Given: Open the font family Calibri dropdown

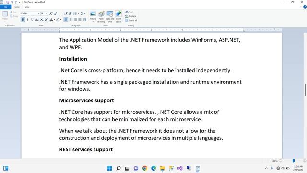Looking at the screenshot, I should pyautogui.click(x=39, y=13).
